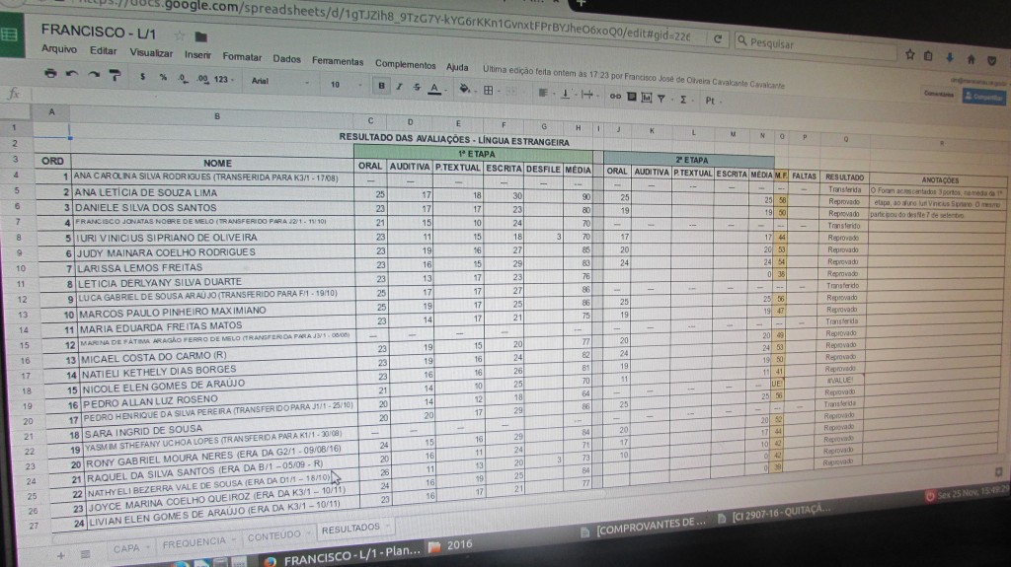Click the add sheet plus button
This screenshot has height=567, width=1011.
[61, 555]
